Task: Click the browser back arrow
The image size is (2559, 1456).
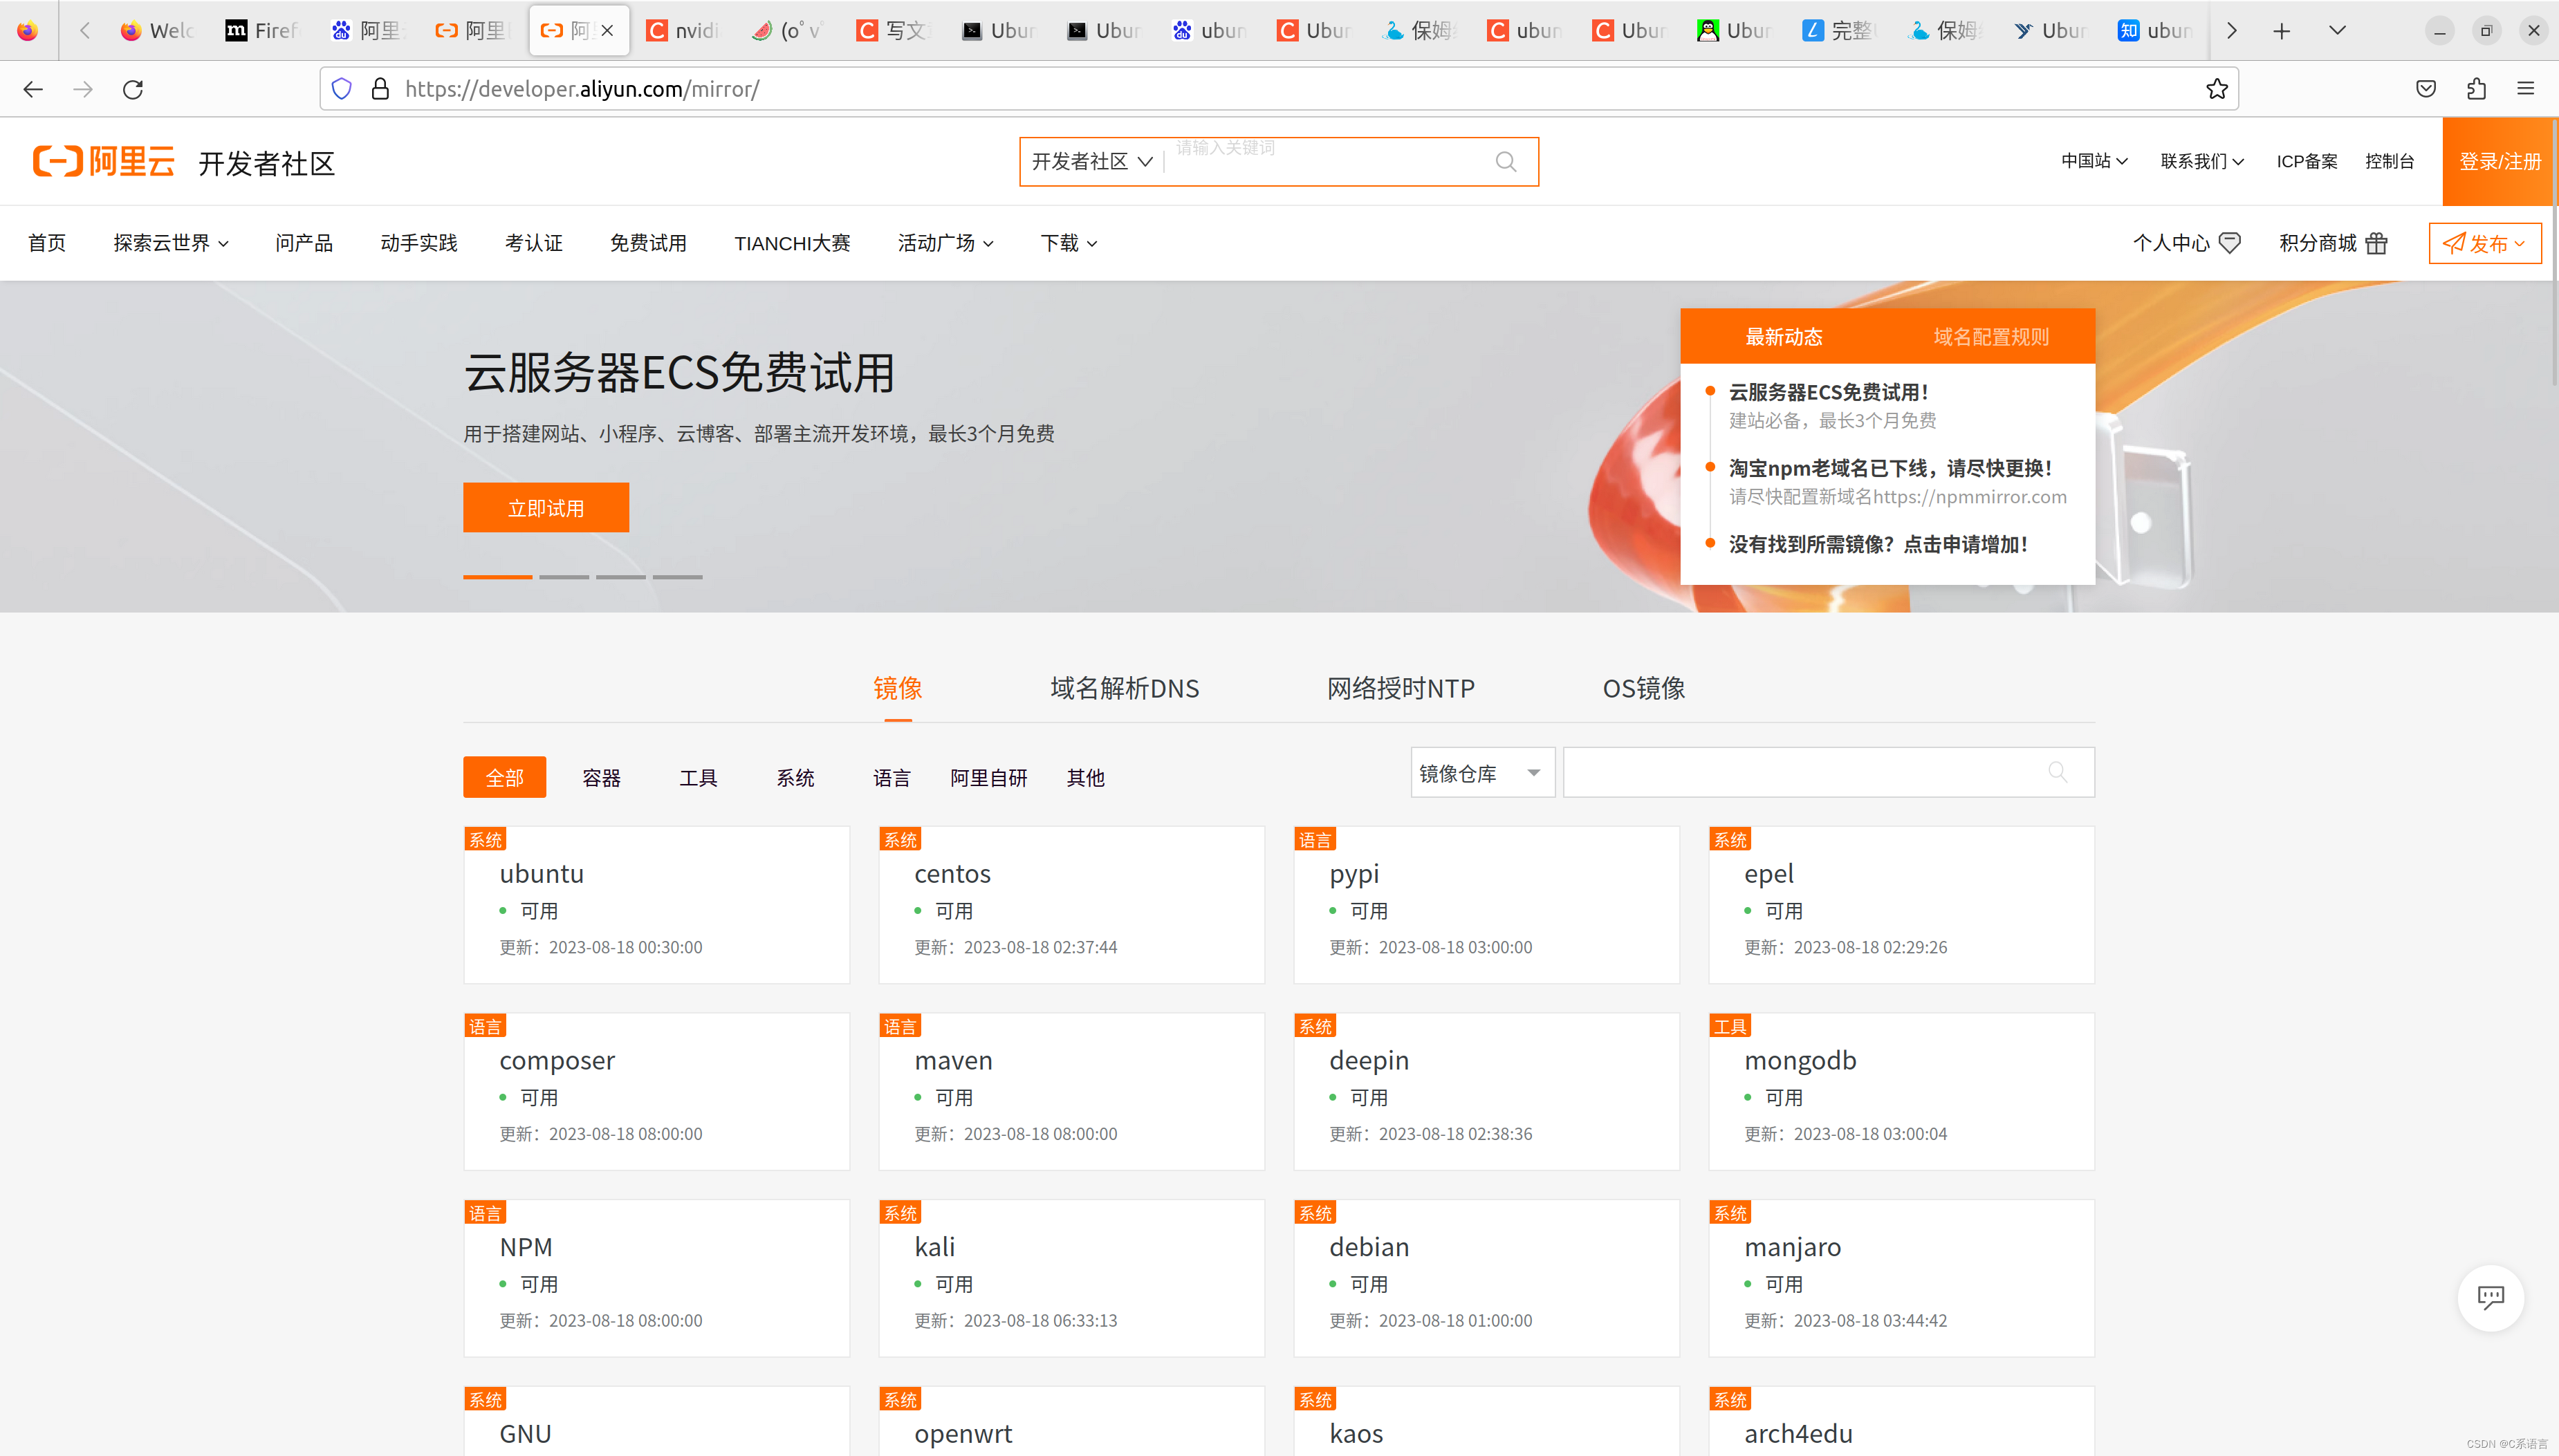Action: tap(33, 89)
